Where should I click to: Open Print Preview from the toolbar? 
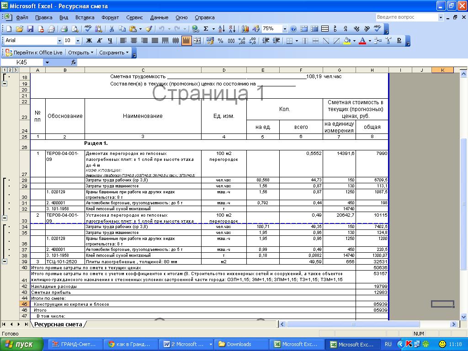(x=75, y=29)
